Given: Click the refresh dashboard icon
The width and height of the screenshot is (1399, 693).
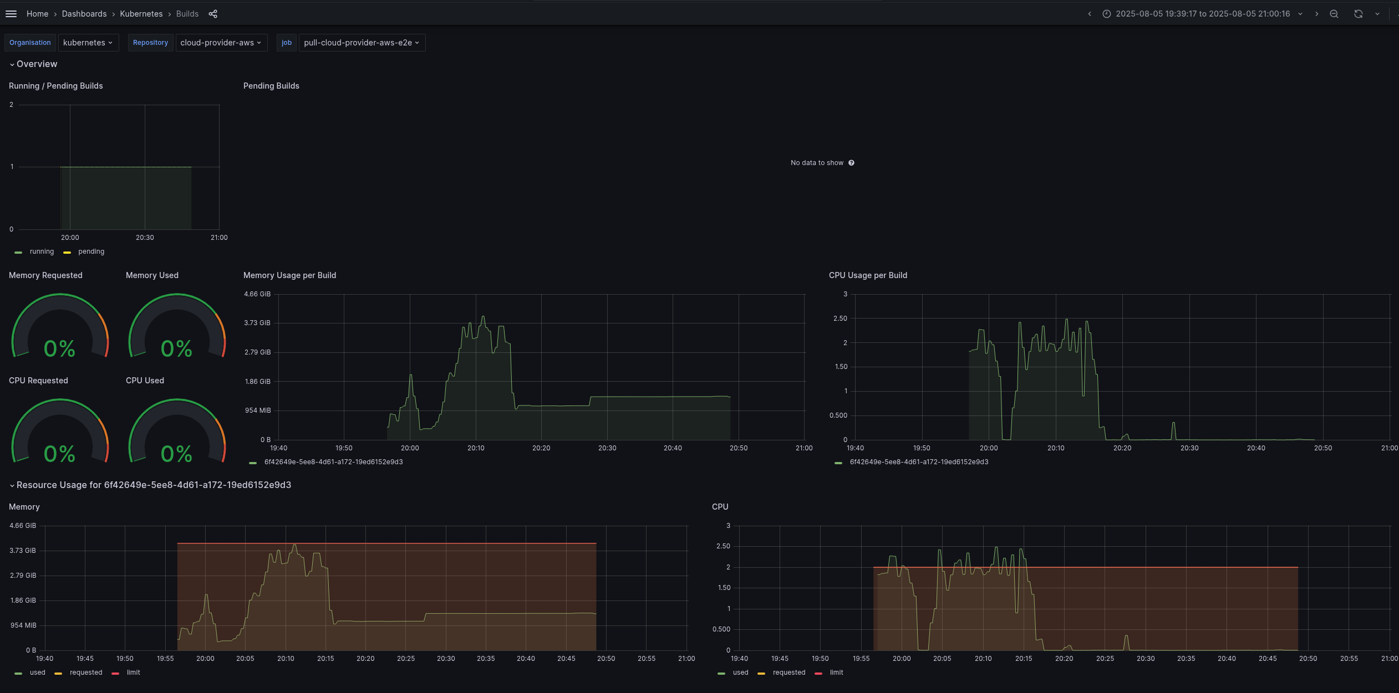Looking at the screenshot, I should click(x=1358, y=14).
